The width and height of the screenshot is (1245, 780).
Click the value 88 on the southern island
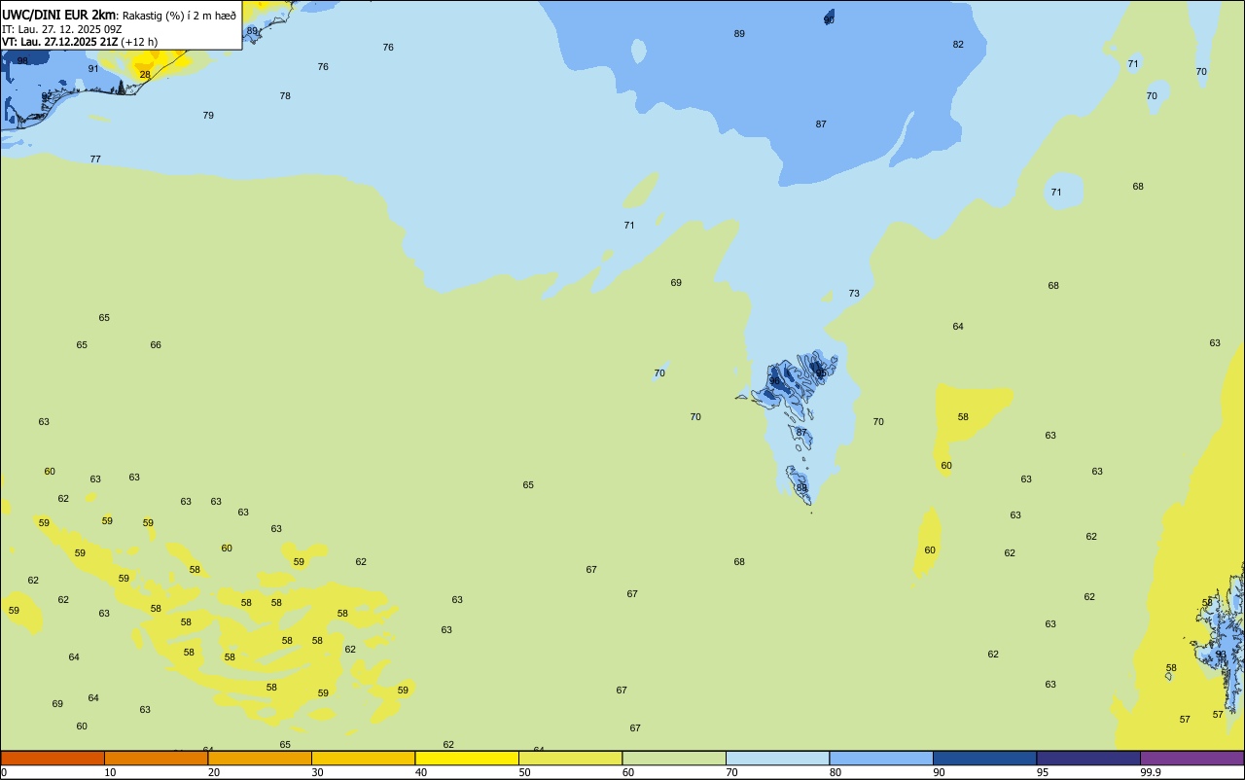[x=801, y=488]
